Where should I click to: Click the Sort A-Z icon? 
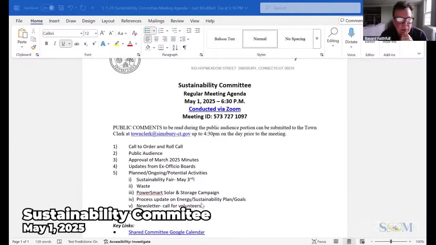175,48
